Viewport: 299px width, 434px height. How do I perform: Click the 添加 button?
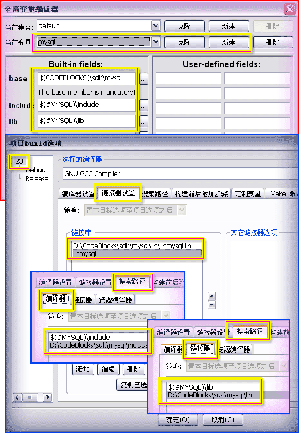pyautogui.click(x=83, y=370)
